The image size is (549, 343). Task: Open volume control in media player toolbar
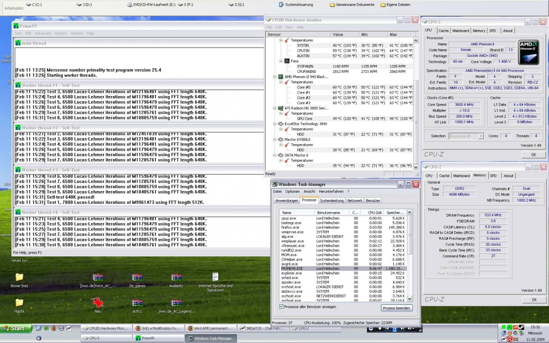click(410, 329)
